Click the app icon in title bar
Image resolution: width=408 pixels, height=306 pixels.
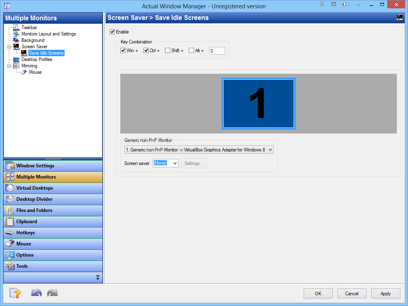click(x=7, y=6)
